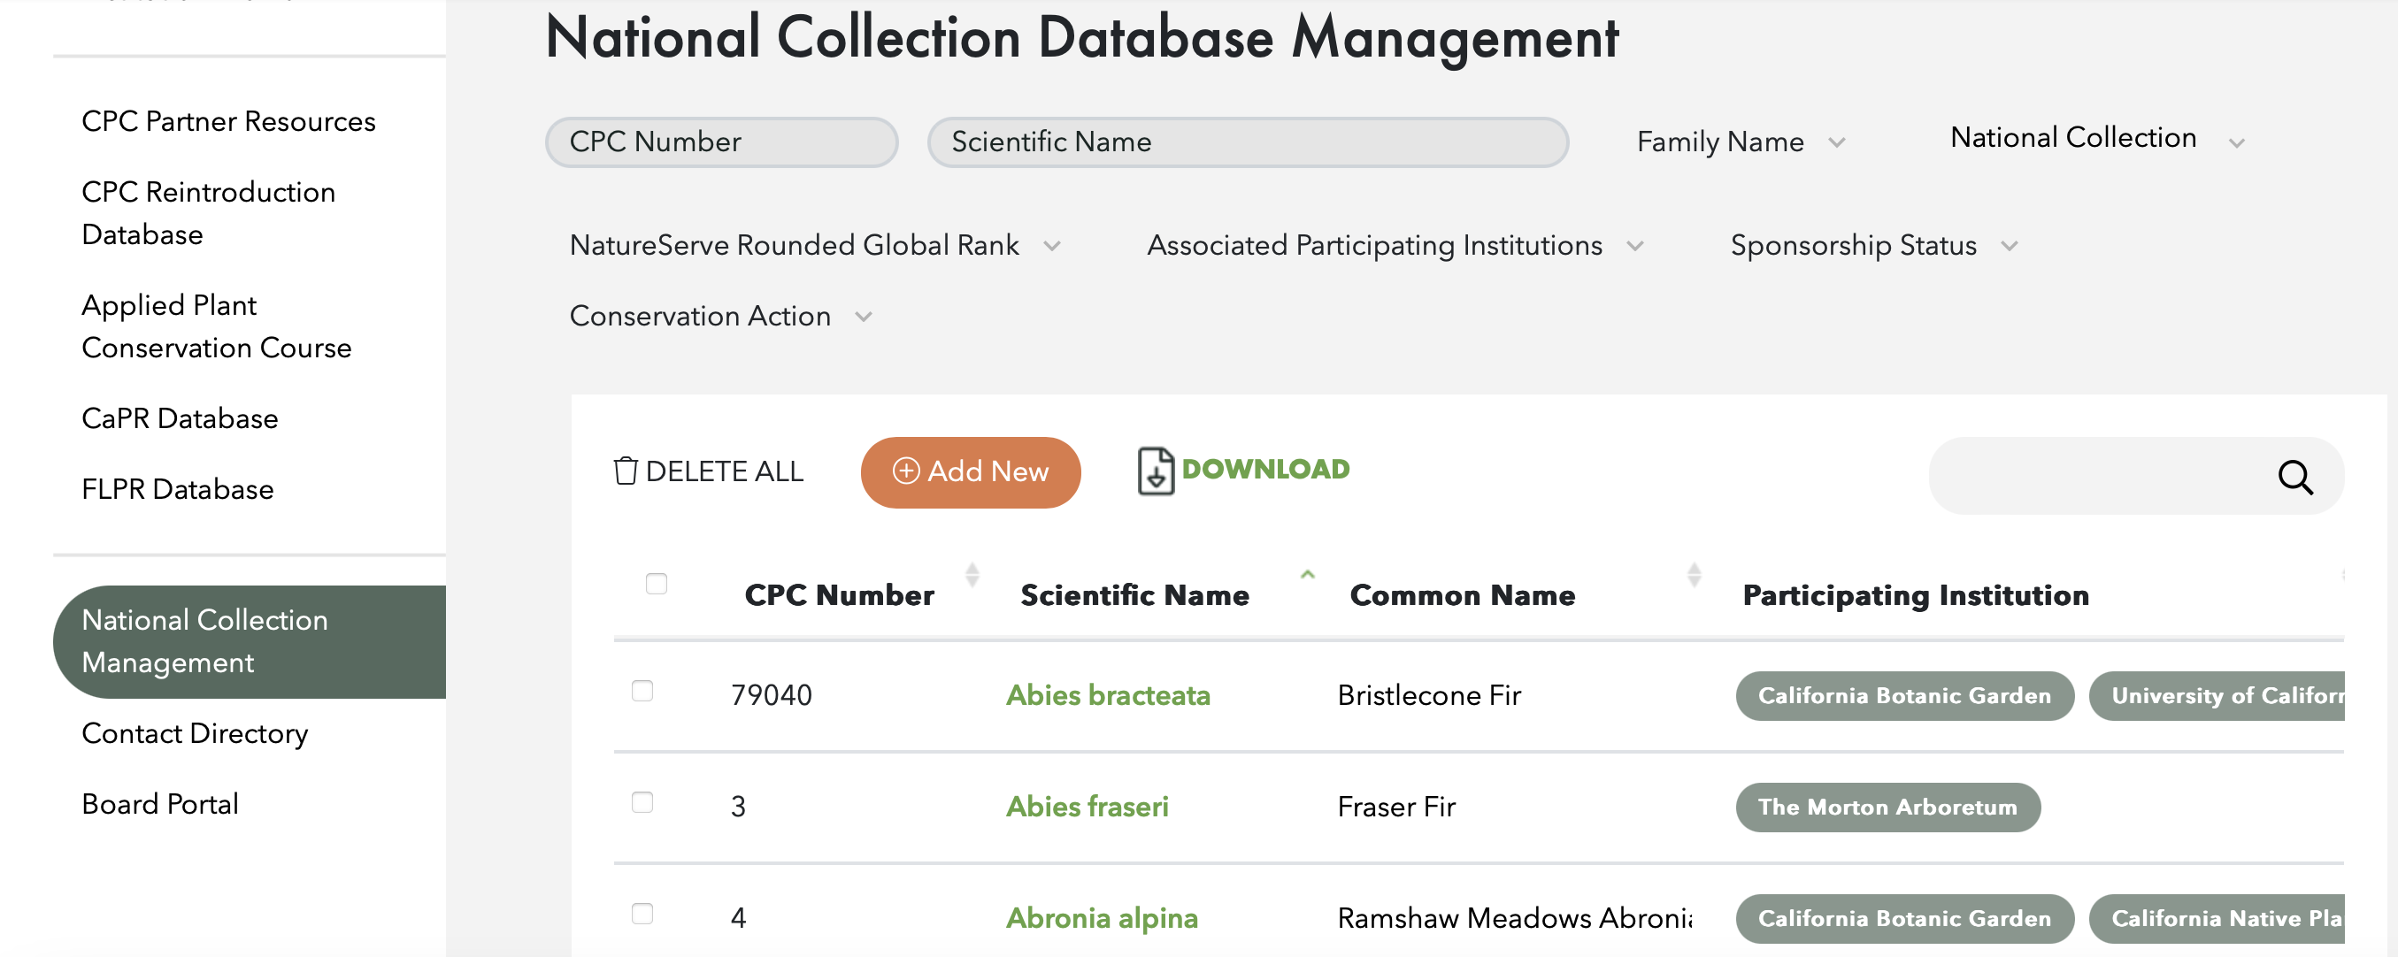Click the Participating Institution column header
This screenshot has width=2398, height=957.
(x=1915, y=596)
